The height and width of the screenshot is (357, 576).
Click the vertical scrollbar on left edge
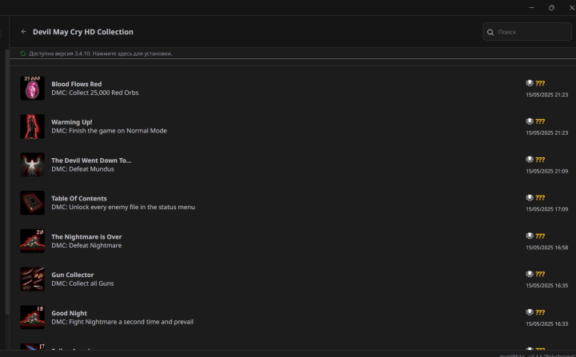(8, 184)
